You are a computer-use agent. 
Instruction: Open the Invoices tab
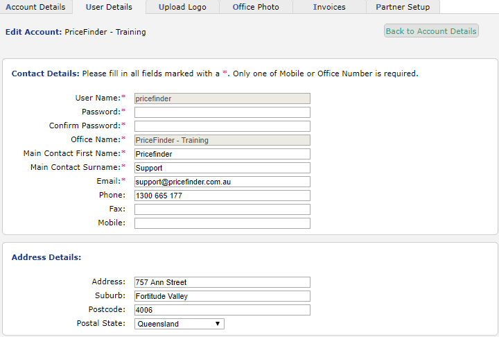pyautogui.click(x=329, y=7)
